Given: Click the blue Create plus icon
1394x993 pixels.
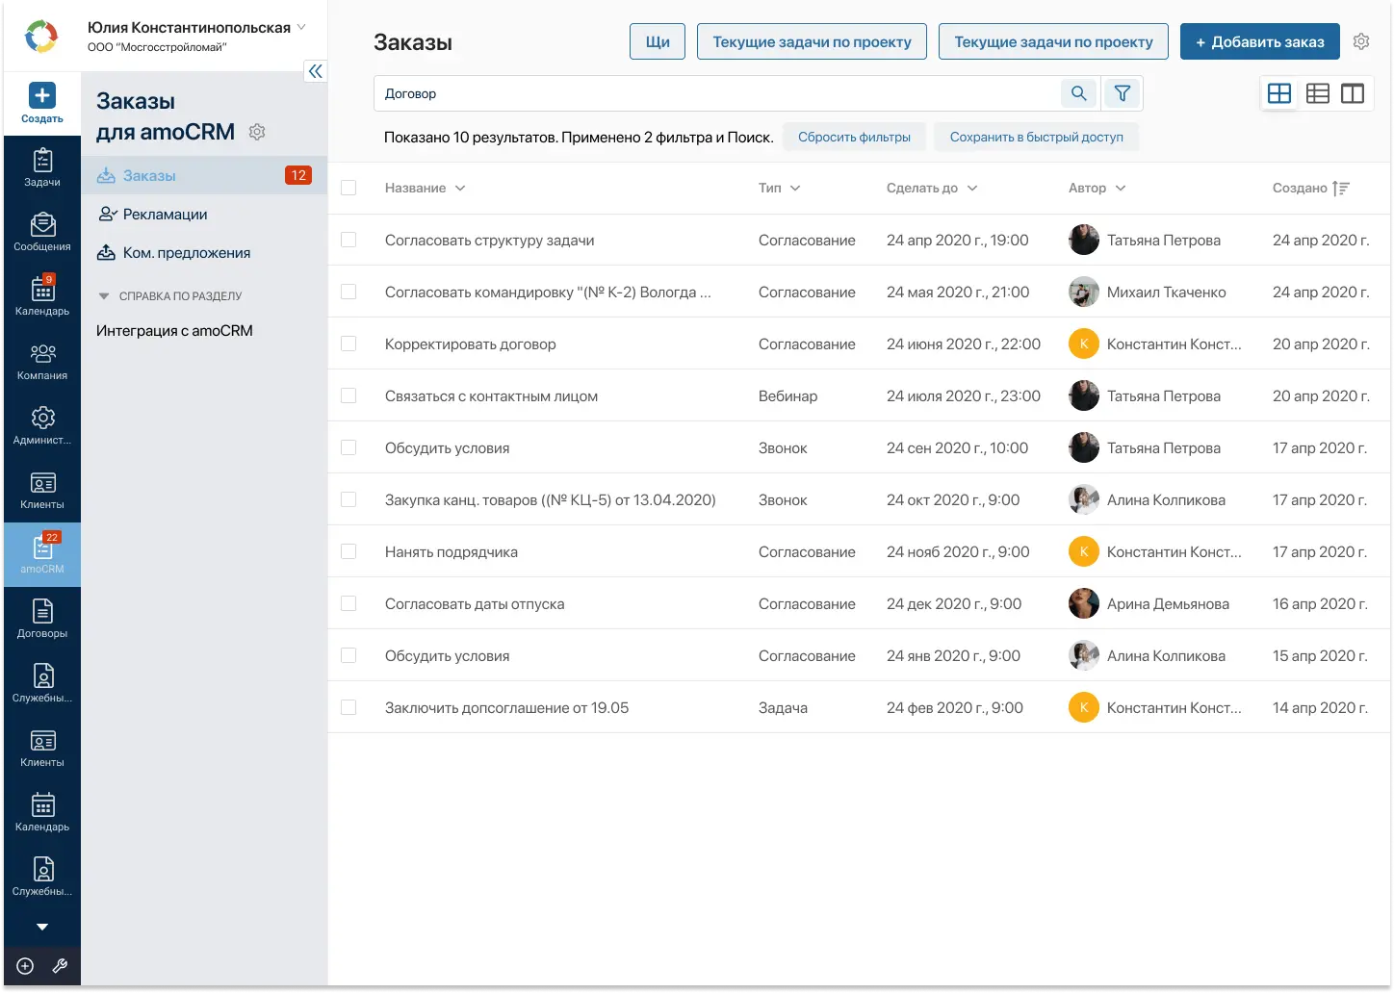Looking at the screenshot, I should (x=42, y=95).
